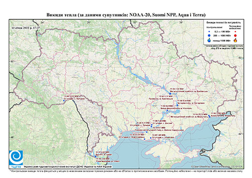Click the blue marker near Mariupol
252x178 pixels.
209,117
